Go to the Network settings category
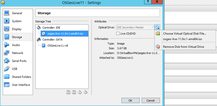217x106 pixels. click(18, 53)
